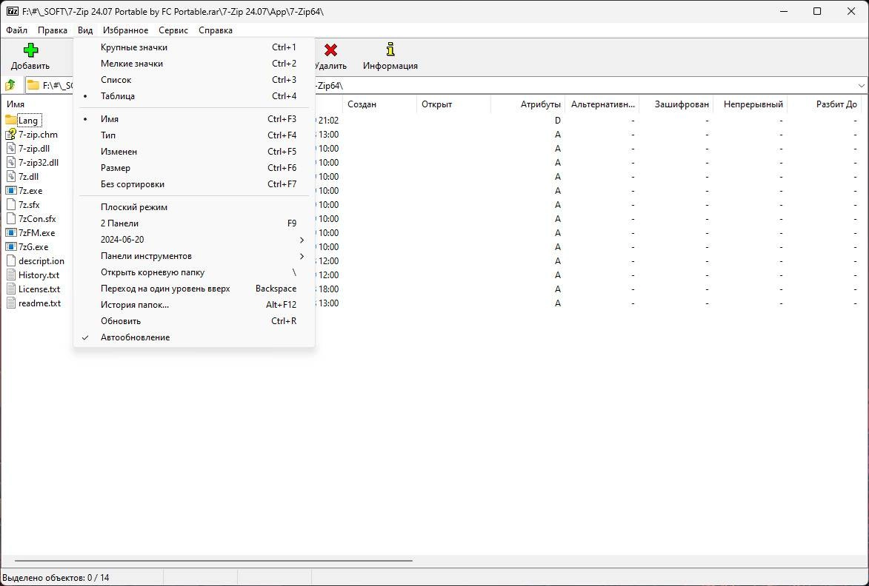Go up one folder with the green arrow
Viewport: 869px width, 586px height.
tap(10, 85)
